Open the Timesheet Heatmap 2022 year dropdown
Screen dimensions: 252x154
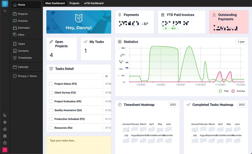[173, 105]
